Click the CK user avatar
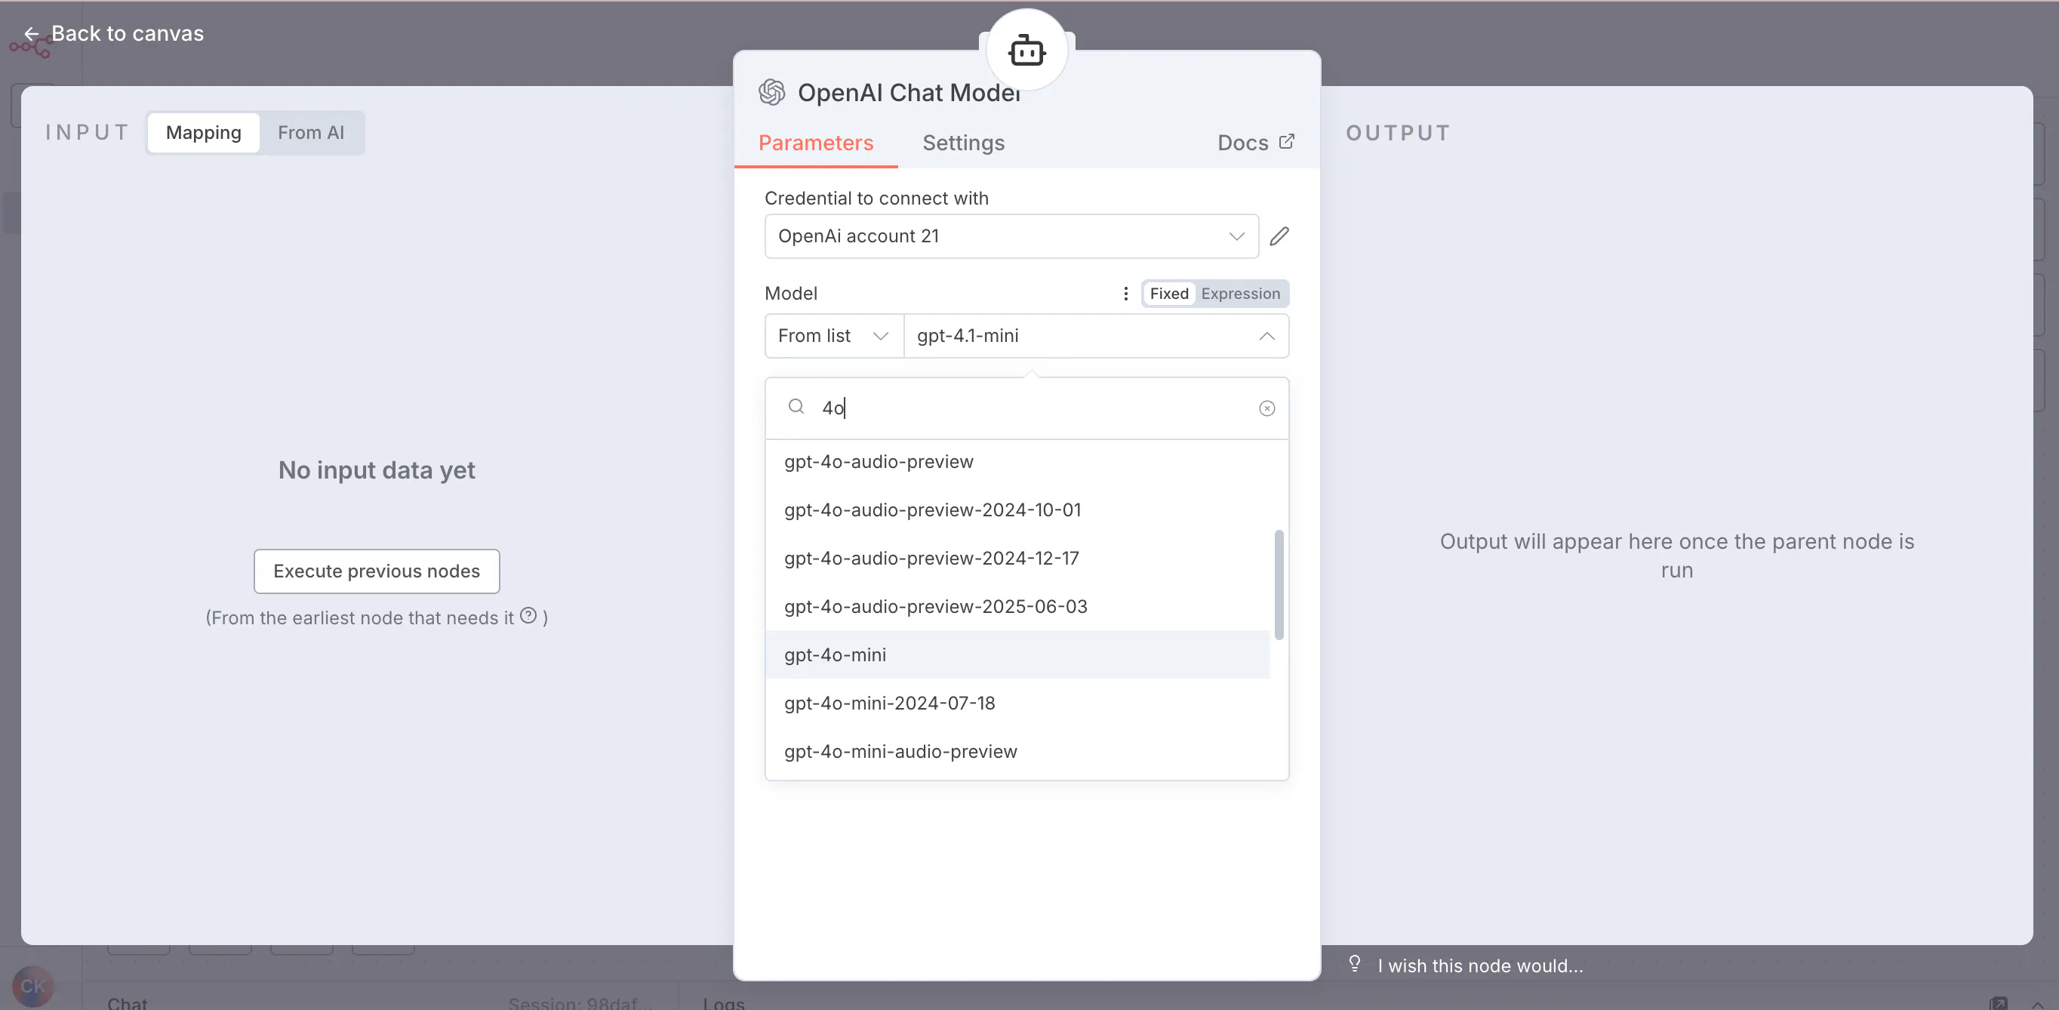Viewport: 2059px width, 1010px height. pos(32,986)
